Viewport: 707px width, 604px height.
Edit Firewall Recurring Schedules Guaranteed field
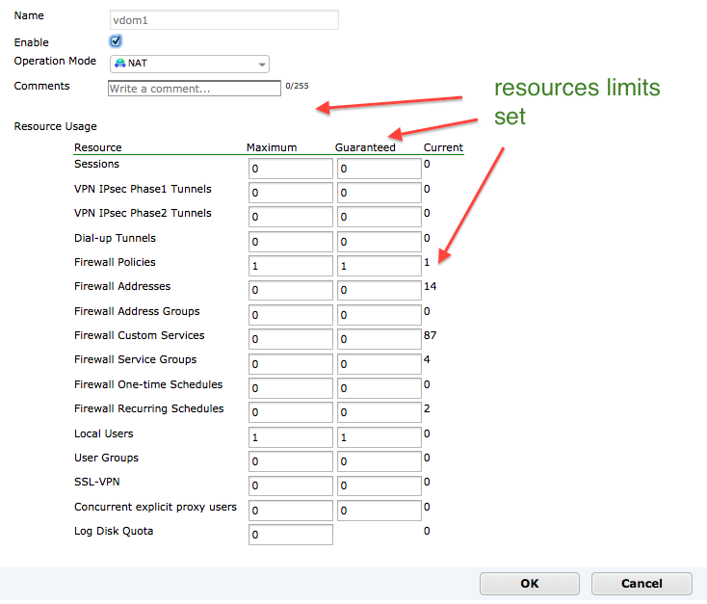pos(380,412)
